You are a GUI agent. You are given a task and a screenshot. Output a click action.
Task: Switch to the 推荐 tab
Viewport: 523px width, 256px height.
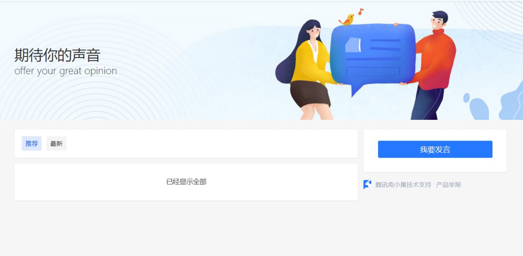(31, 143)
